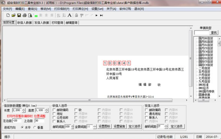Click recipient 定义选项 button
The image size is (221, 139).
pos(134,126)
